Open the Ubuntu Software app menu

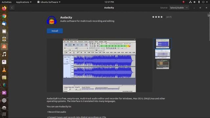(49, 2)
